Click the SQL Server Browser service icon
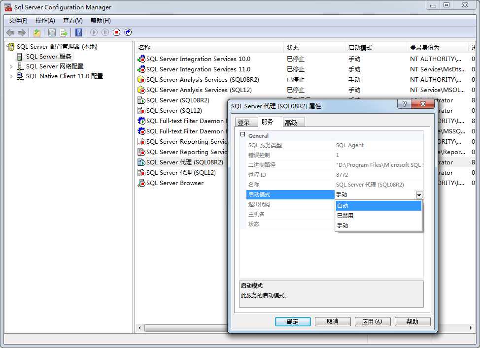Viewport: 480px width, 348px height. coord(141,183)
